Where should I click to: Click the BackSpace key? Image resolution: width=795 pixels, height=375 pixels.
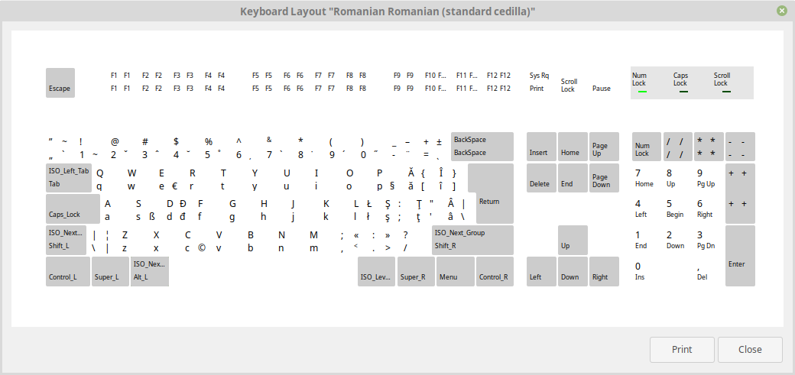tap(482, 146)
